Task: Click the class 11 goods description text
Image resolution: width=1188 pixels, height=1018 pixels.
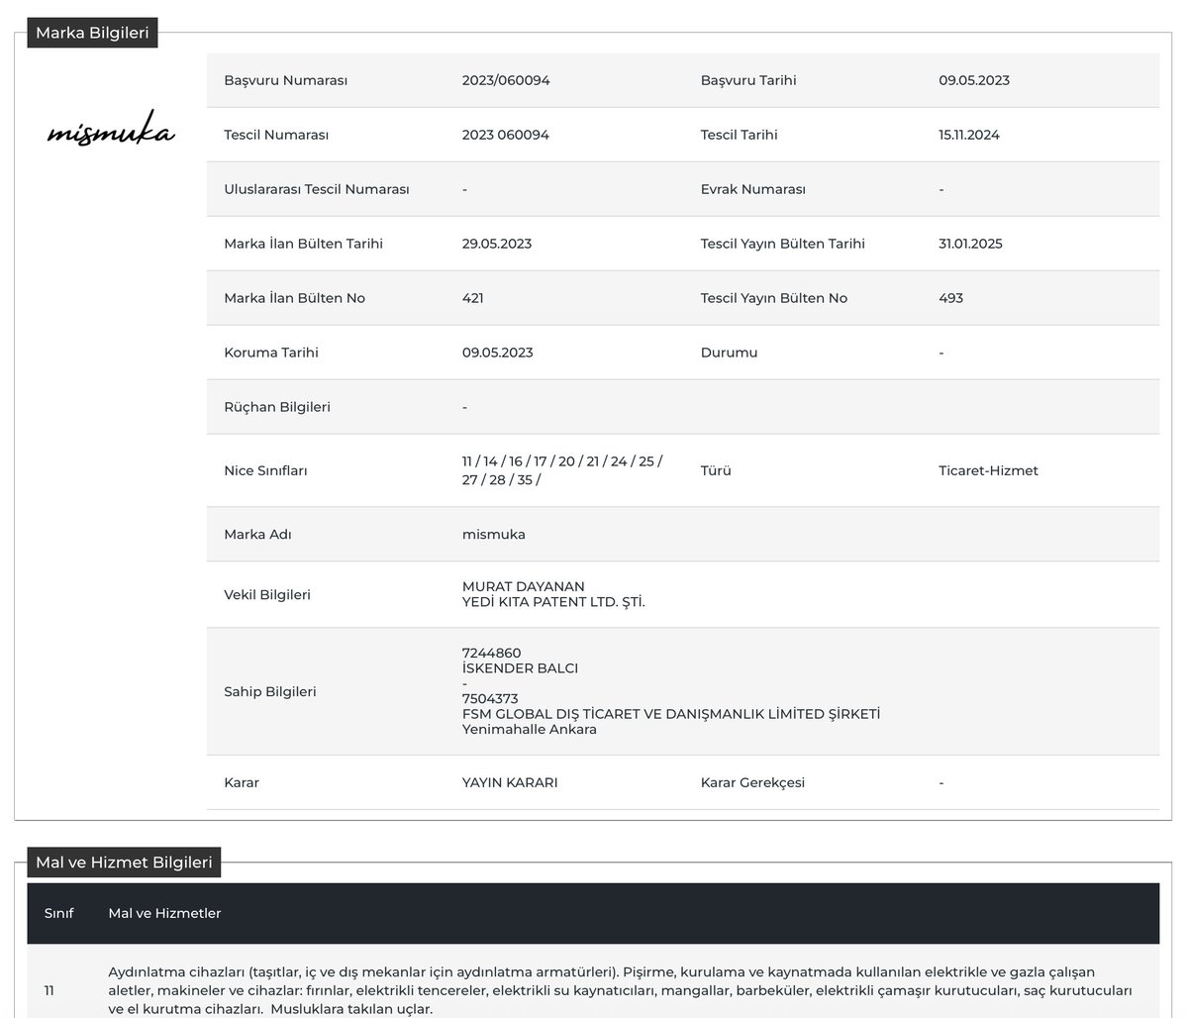Action: tap(620, 990)
